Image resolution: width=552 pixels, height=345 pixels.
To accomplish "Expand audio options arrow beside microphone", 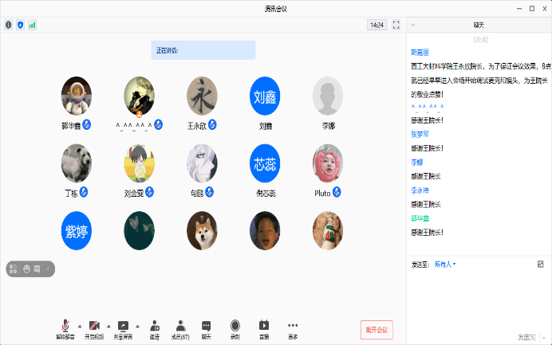I will 79,326.
